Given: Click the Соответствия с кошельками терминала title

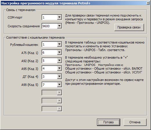Looking at the screenshot, I should [35, 37].
